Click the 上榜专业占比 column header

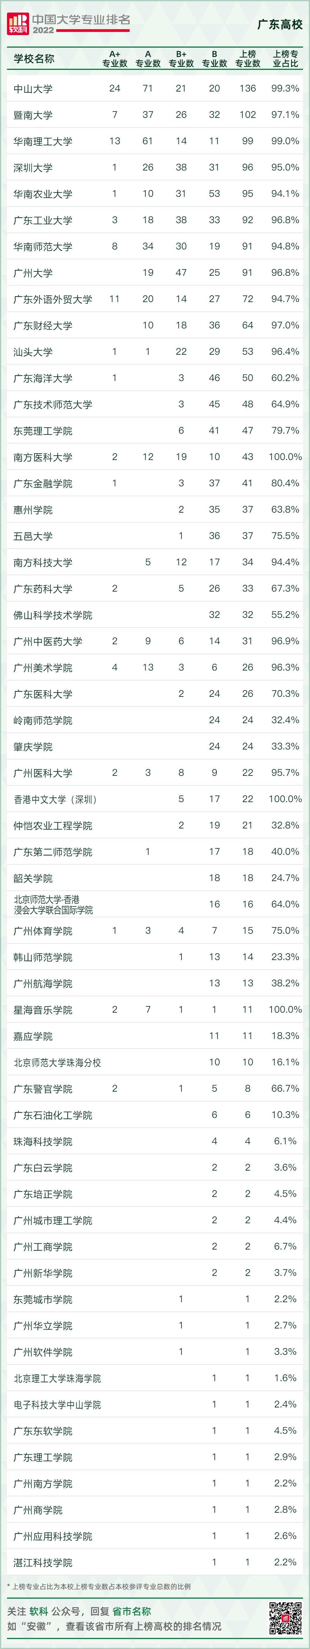tap(285, 59)
